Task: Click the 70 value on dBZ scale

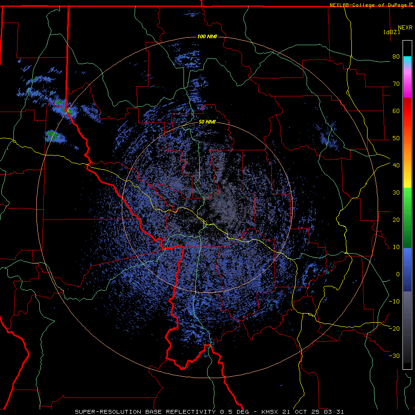Action: (396, 84)
